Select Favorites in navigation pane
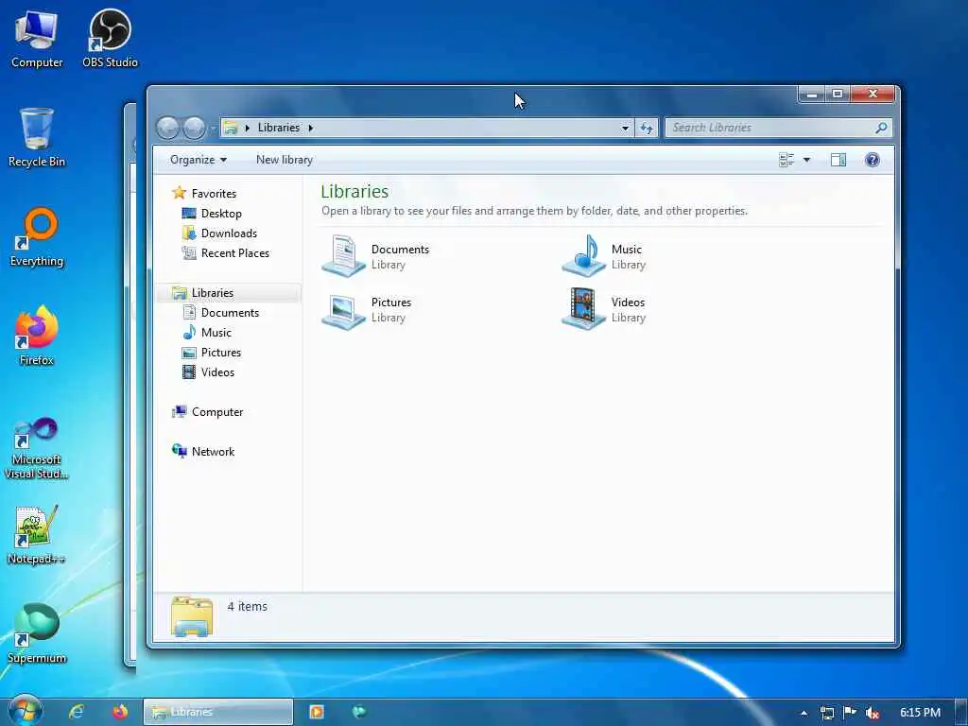 214,193
